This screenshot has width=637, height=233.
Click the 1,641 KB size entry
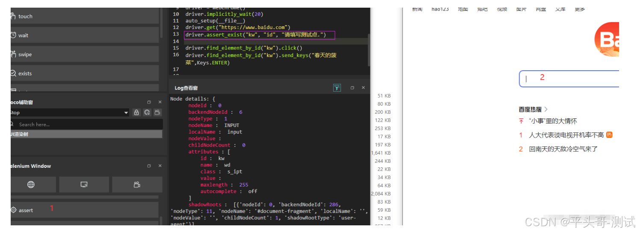(381, 153)
